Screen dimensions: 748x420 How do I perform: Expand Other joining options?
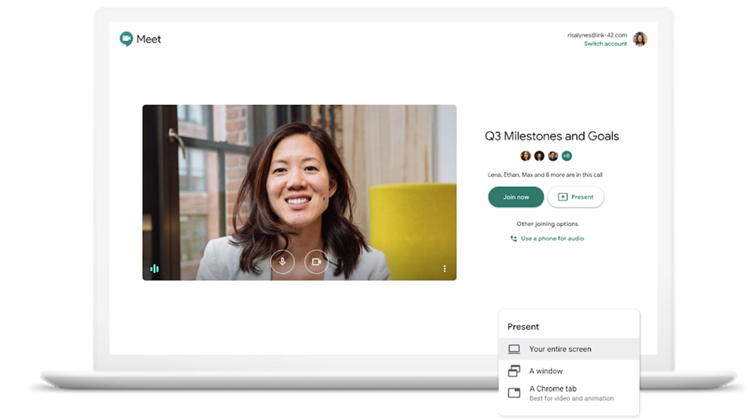point(547,224)
